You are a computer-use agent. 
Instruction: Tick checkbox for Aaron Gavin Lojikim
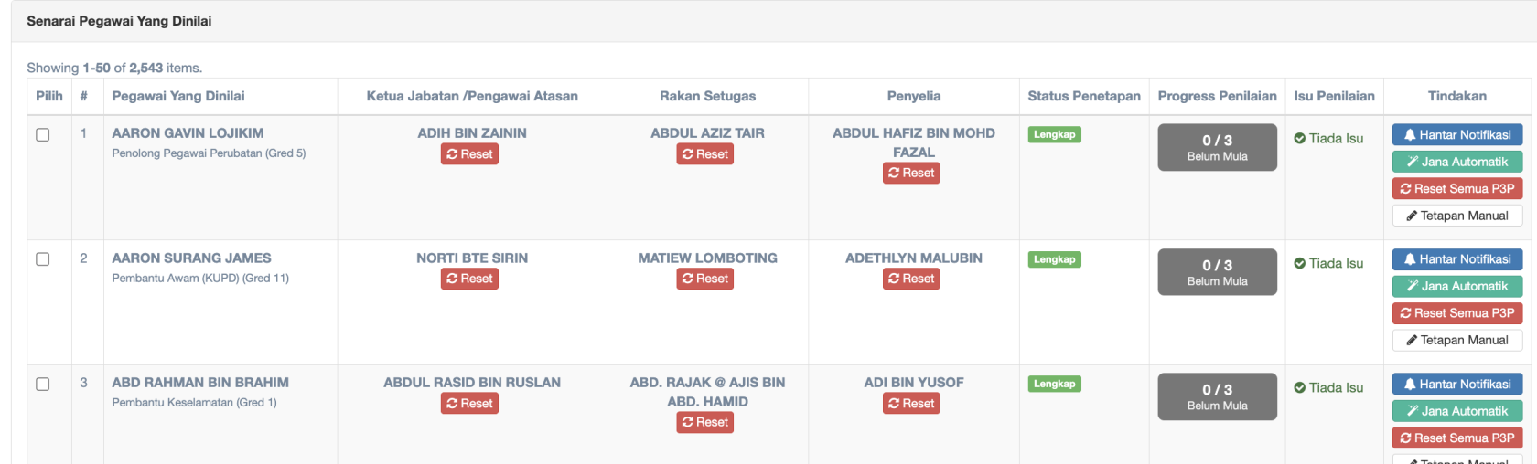43,135
